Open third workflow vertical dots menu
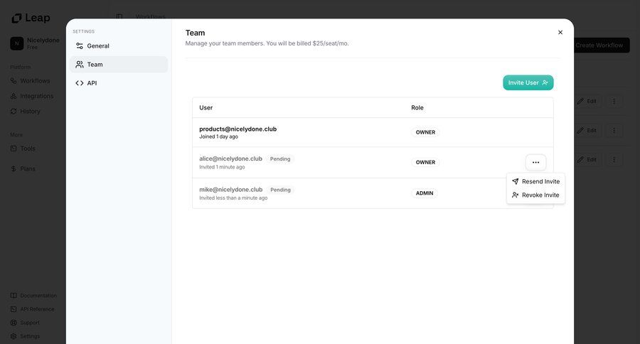Viewport: 640px width, 344px height. point(614,159)
